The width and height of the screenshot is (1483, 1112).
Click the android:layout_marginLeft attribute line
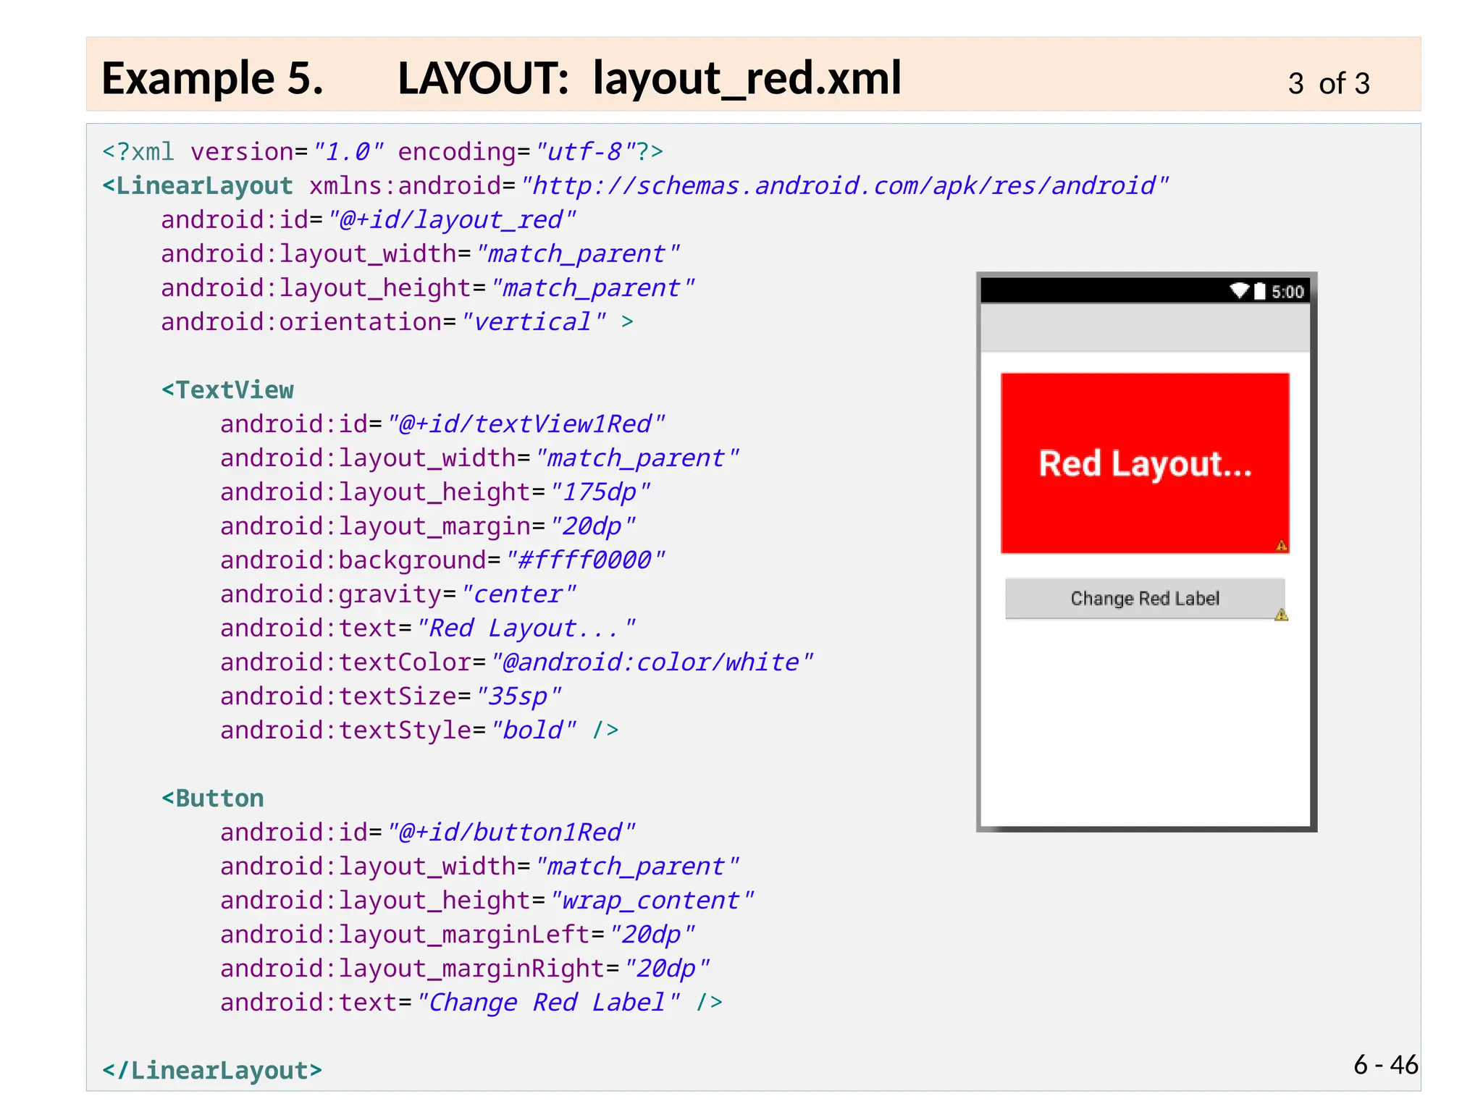[x=458, y=934]
